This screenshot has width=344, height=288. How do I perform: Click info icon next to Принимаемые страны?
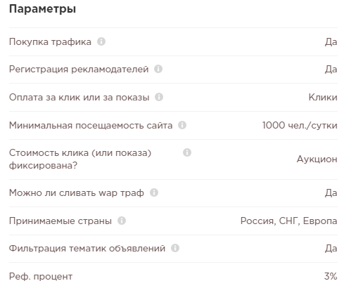(122, 221)
